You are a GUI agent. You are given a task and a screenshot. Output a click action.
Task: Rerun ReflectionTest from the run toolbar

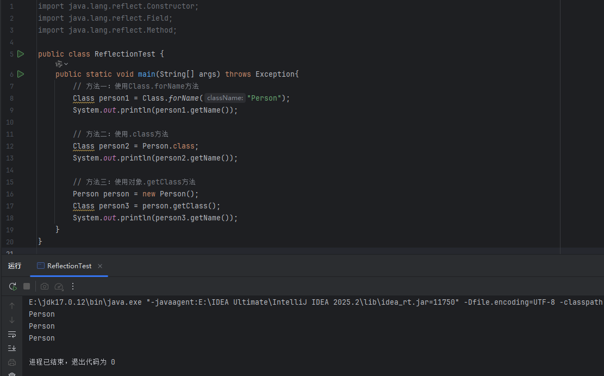[13, 286]
